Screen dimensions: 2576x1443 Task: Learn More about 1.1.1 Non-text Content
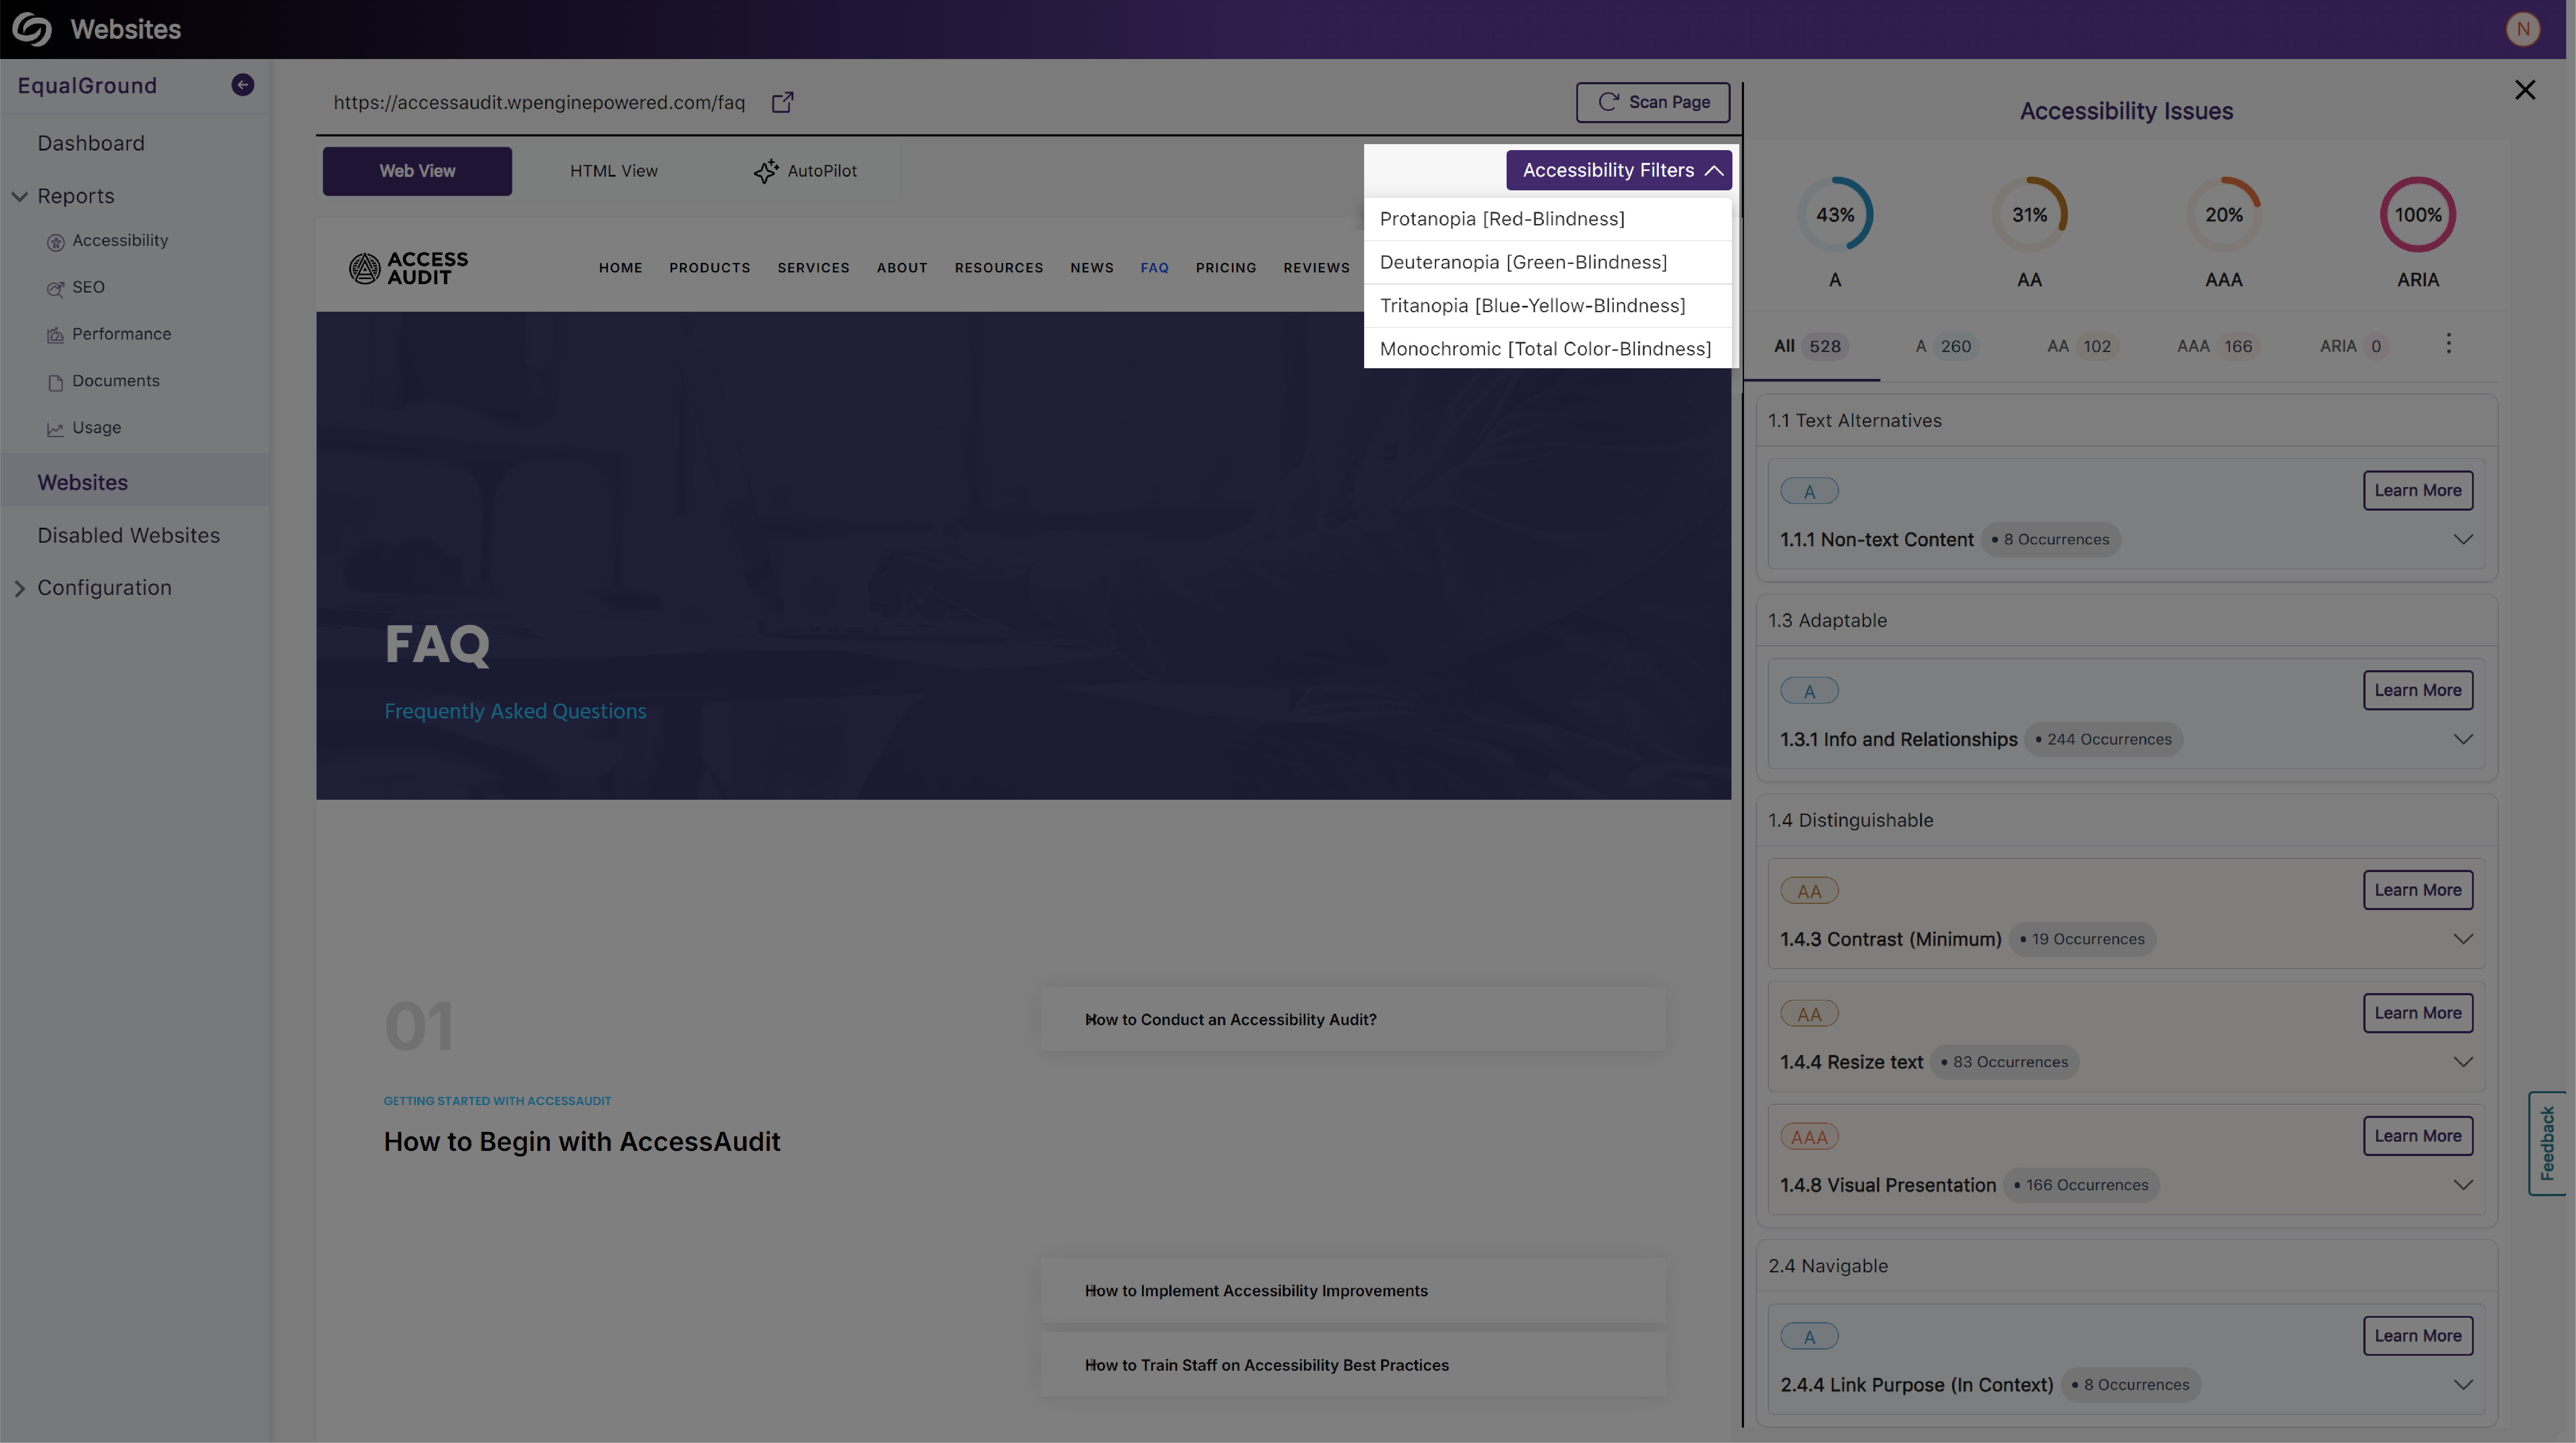click(2418, 490)
